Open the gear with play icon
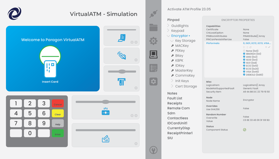This screenshot has height=159, width=279. [x=153, y=41]
